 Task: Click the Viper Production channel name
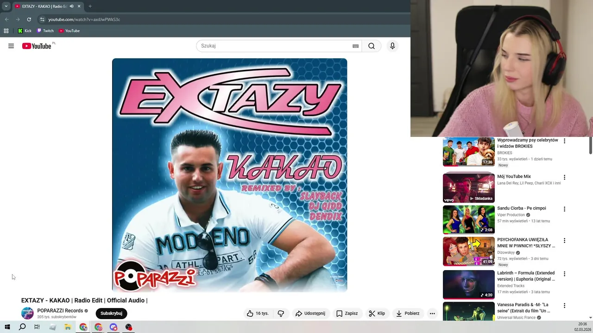(x=511, y=215)
